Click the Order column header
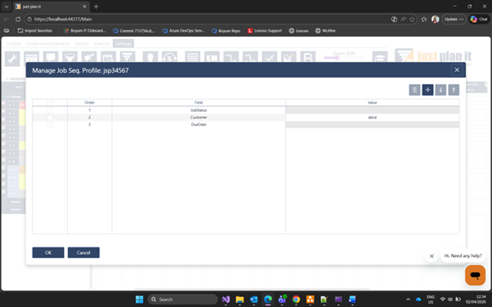Image resolution: width=492 pixels, height=307 pixels. [89, 103]
